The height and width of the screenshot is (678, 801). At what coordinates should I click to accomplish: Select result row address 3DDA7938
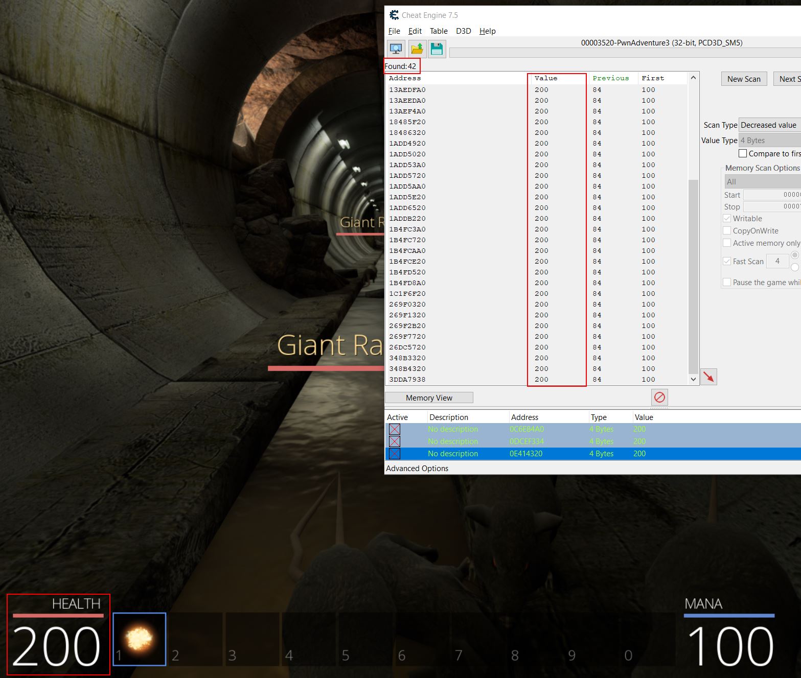point(537,379)
